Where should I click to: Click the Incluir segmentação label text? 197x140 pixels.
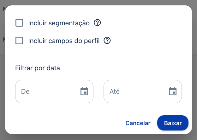[x=59, y=23]
